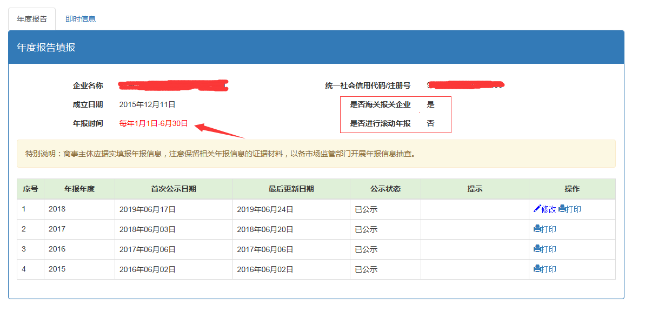Click the 成立日期 value 2015年12月11日
This screenshot has height=324, width=665.
click(147, 104)
